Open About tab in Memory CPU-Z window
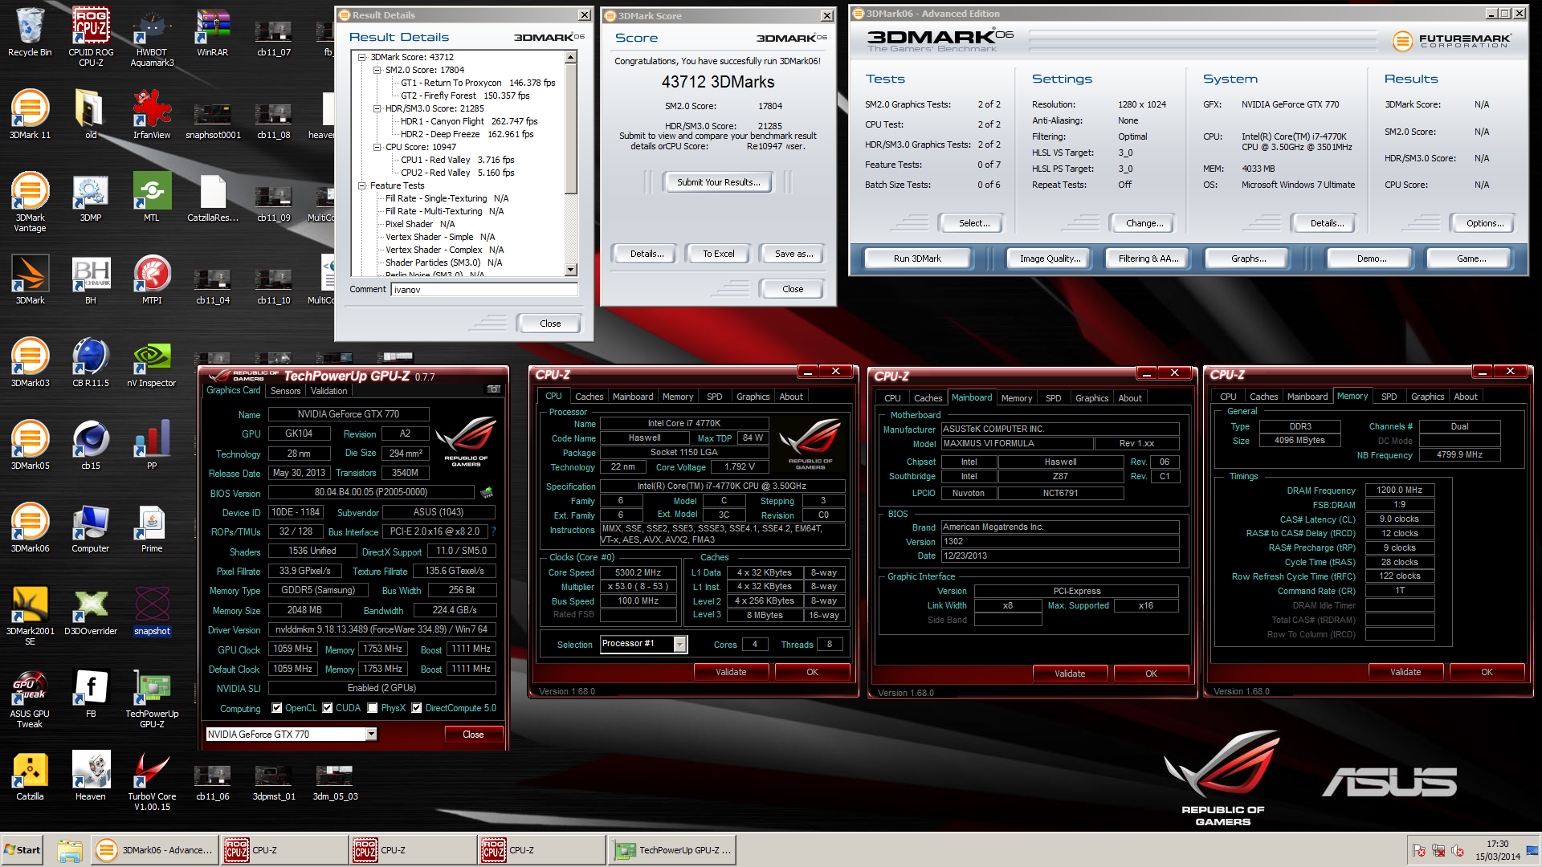Viewport: 1542px width, 867px height. 1466,397
